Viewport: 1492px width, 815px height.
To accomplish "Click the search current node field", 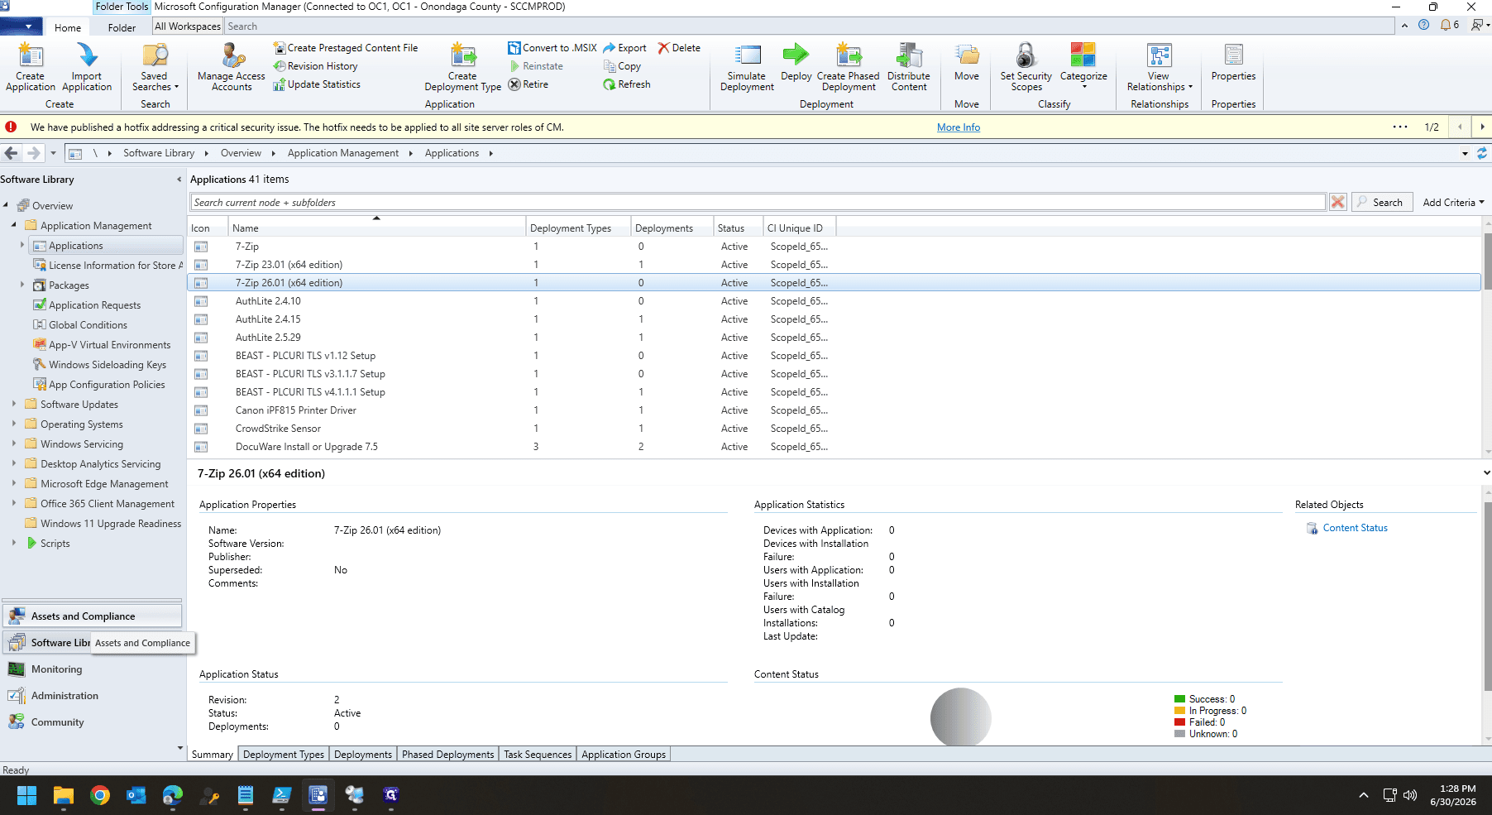I will (758, 203).
